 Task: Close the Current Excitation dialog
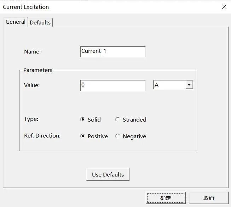pyautogui.click(x=224, y=7)
